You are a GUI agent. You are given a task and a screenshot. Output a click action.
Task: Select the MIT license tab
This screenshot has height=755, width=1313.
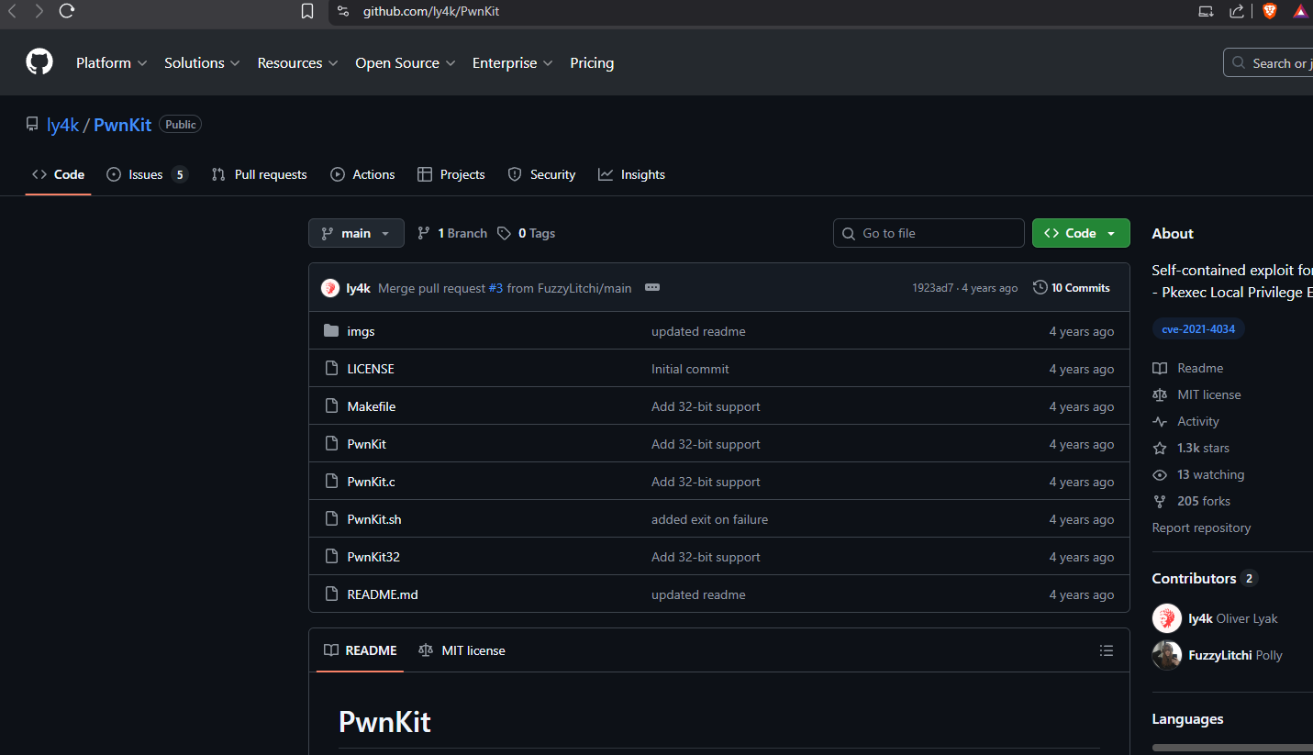coord(462,650)
